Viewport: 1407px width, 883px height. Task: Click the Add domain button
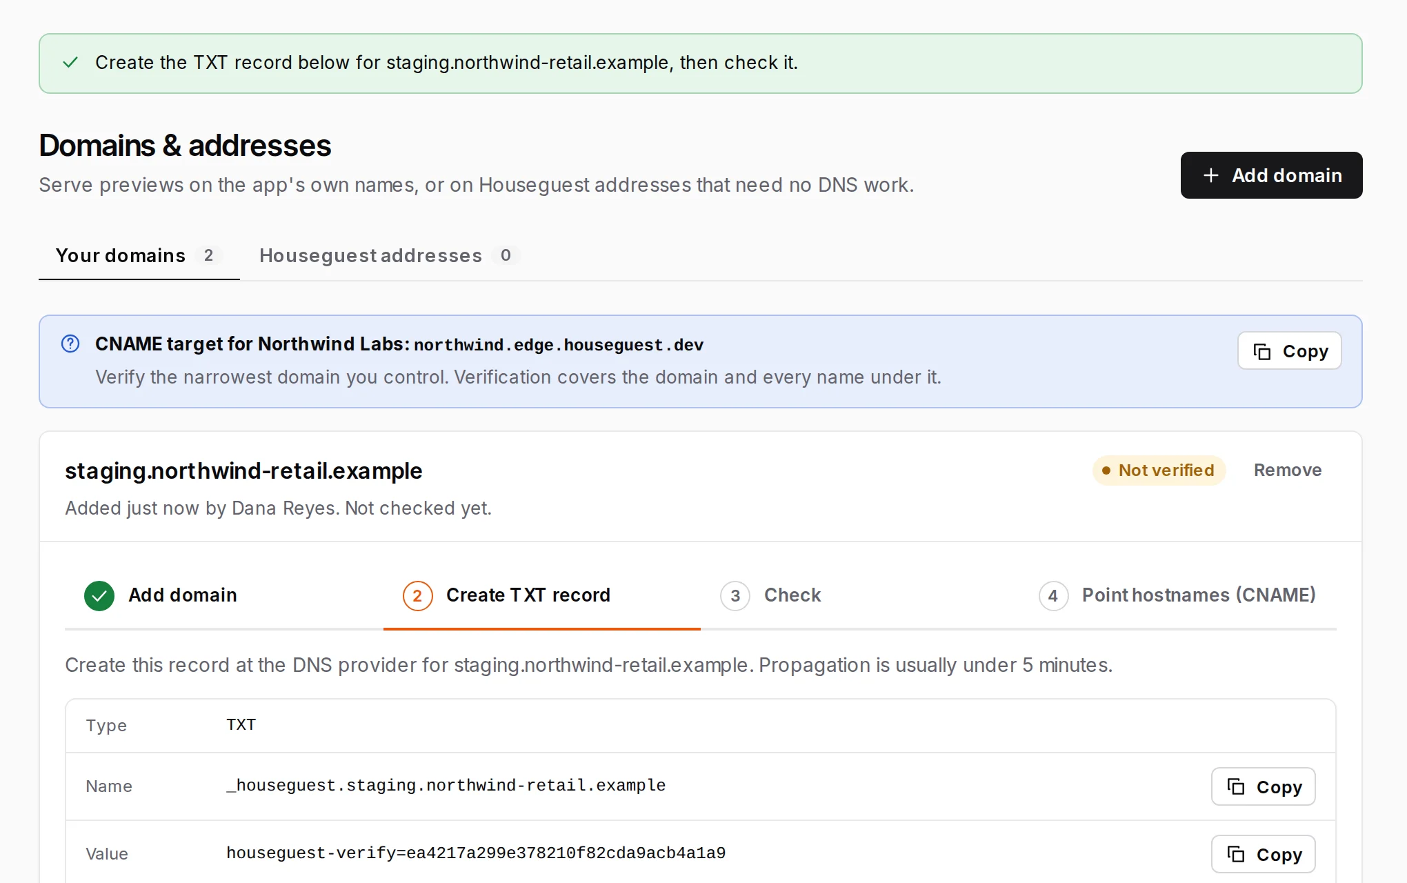click(x=1271, y=175)
